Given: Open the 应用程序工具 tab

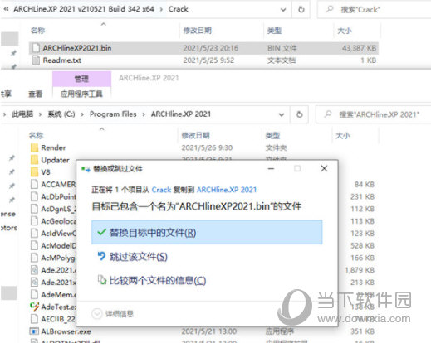Looking at the screenshot, I should 81,94.
